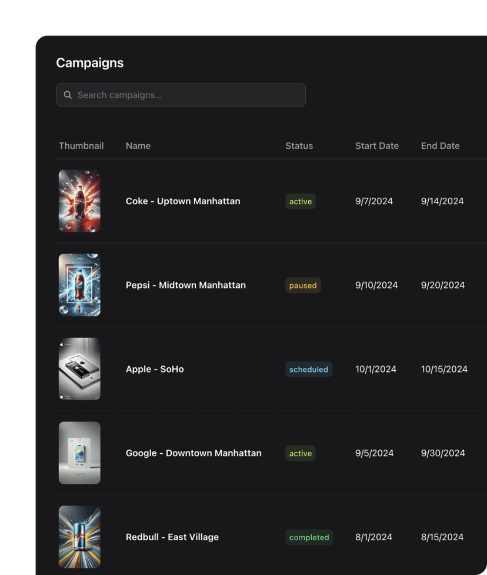
Task: Sort by the End Date column header
Action: [x=440, y=145]
